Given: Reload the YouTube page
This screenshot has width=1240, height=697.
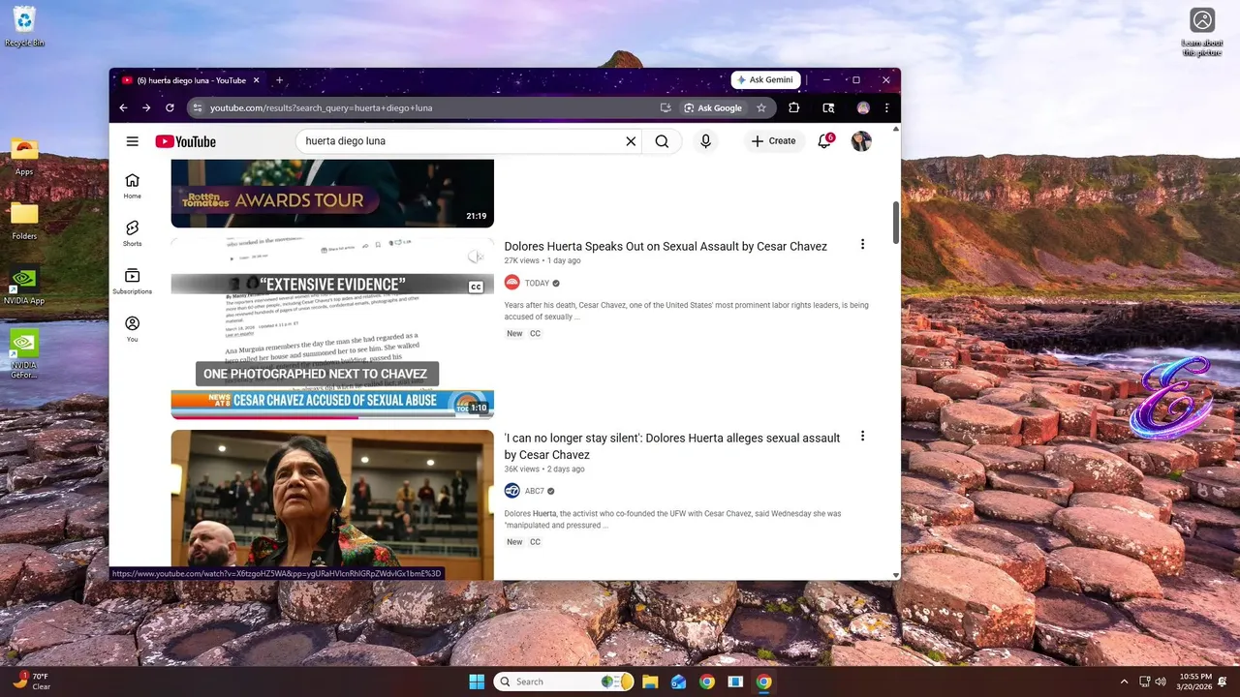Looking at the screenshot, I should click(170, 107).
